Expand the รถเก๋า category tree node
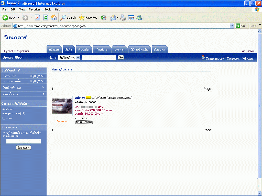 tap(4, 118)
